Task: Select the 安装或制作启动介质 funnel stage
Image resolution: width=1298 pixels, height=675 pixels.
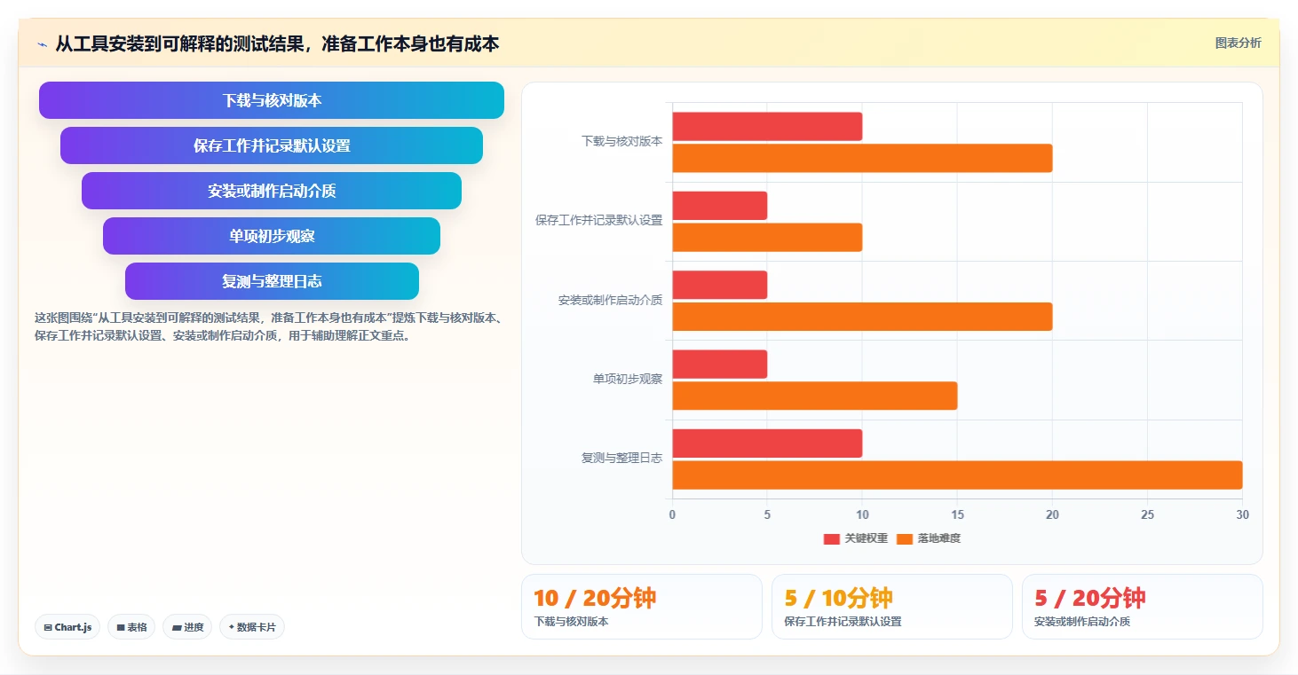Action: [x=272, y=191]
